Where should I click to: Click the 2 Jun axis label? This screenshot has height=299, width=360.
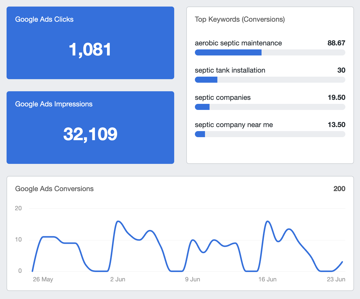point(118,279)
